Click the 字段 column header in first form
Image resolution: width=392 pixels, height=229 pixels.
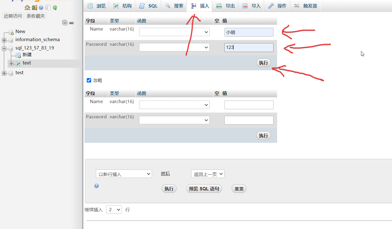tap(90, 21)
